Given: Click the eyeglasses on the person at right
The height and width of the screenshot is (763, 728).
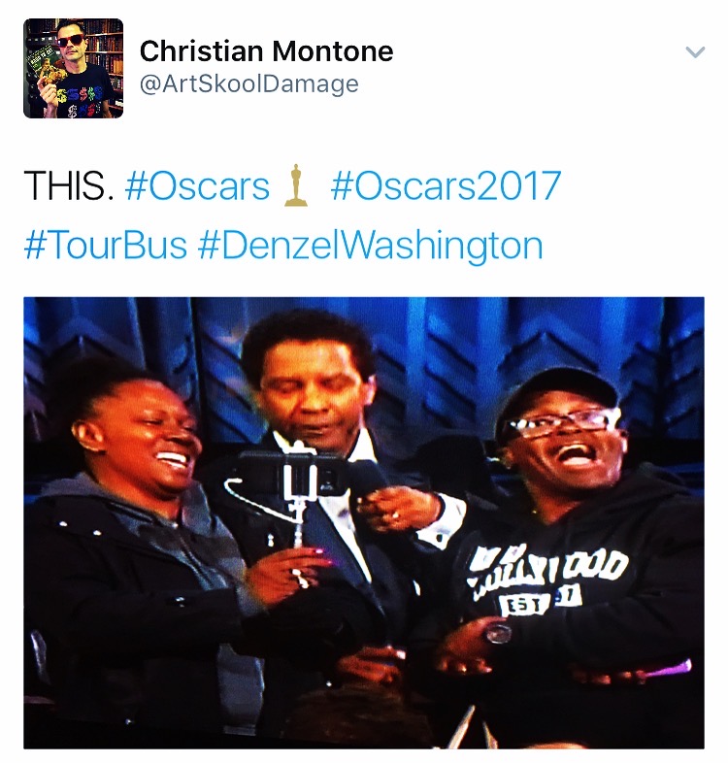Looking at the screenshot, I should pos(562,423).
